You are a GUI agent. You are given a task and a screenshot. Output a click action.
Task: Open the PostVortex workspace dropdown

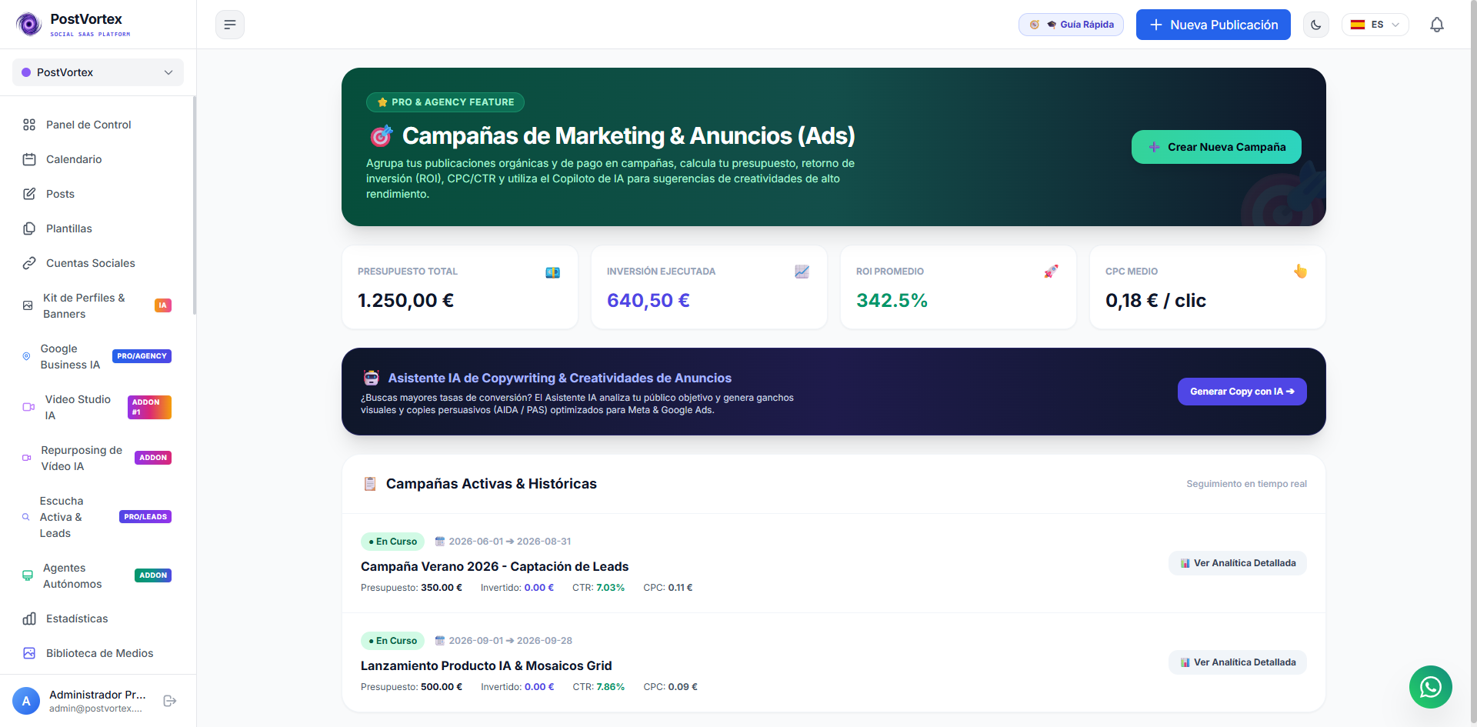click(98, 72)
